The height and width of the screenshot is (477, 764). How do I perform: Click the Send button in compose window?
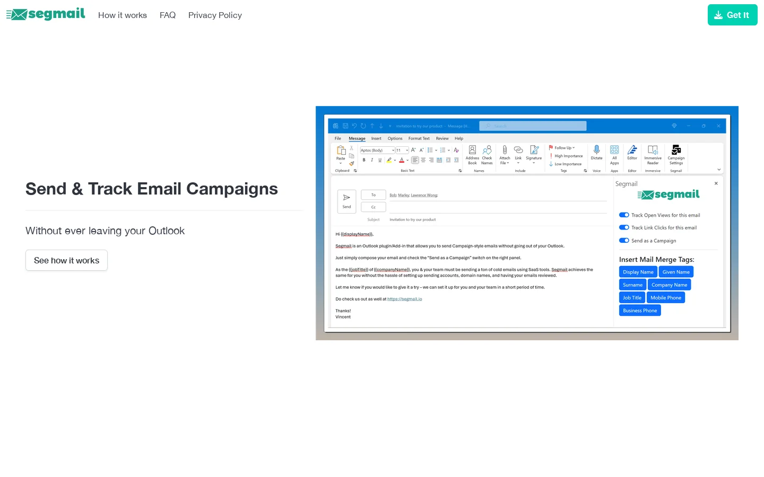(346, 201)
